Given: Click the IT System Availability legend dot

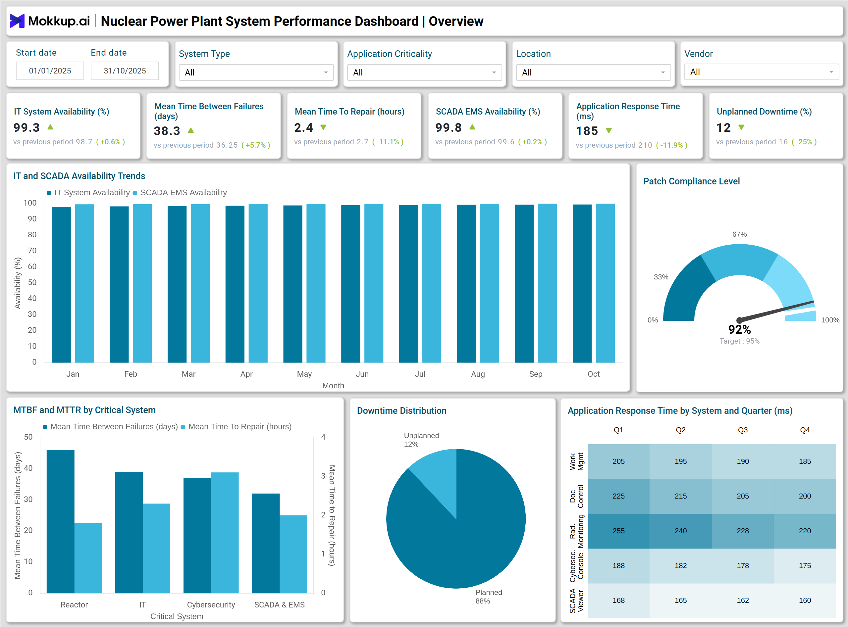Looking at the screenshot, I should pyautogui.click(x=49, y=193).
